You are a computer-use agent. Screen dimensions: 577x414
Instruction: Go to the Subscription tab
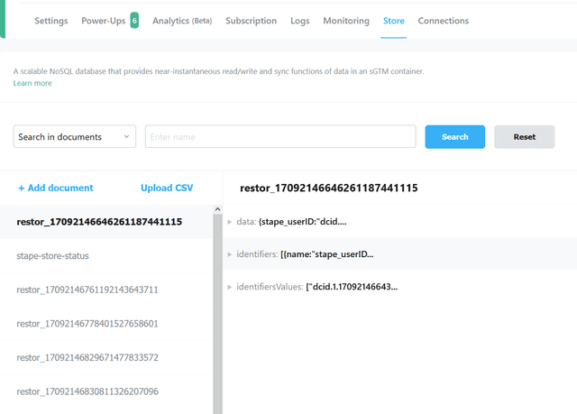point(251,21)
